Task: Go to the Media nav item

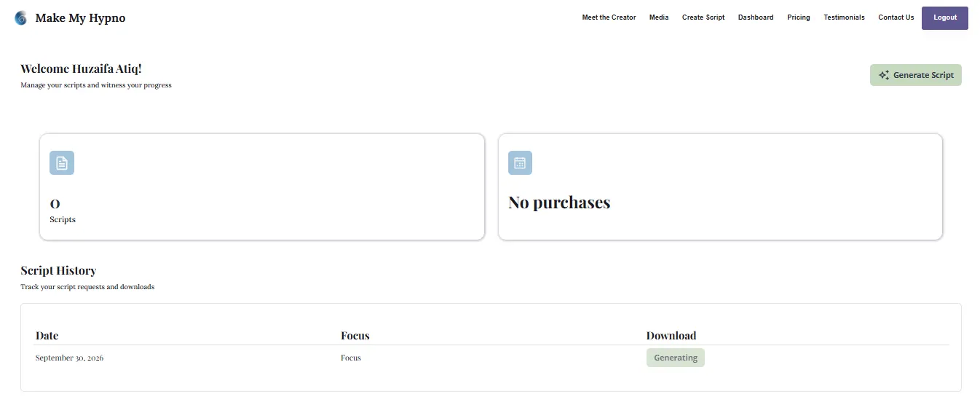Action: tap(659, 17)
